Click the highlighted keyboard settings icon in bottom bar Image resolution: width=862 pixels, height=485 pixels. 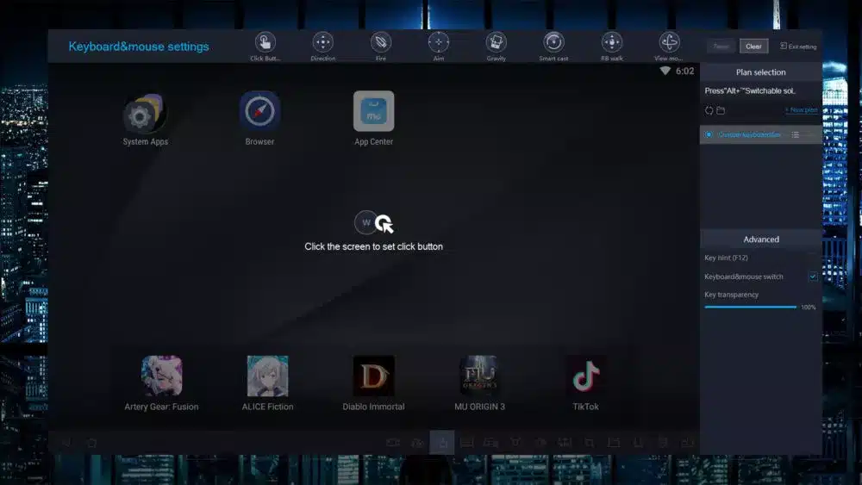[442, 442]
